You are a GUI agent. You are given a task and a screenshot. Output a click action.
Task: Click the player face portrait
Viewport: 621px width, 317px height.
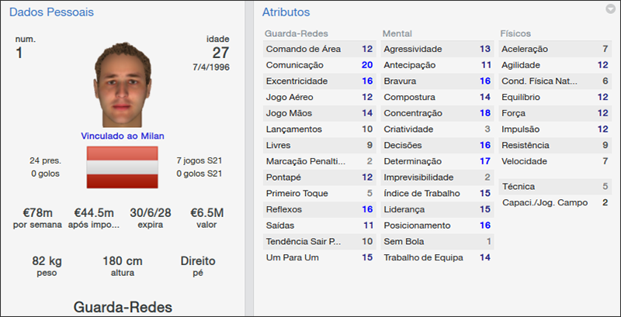pos(122,84)
